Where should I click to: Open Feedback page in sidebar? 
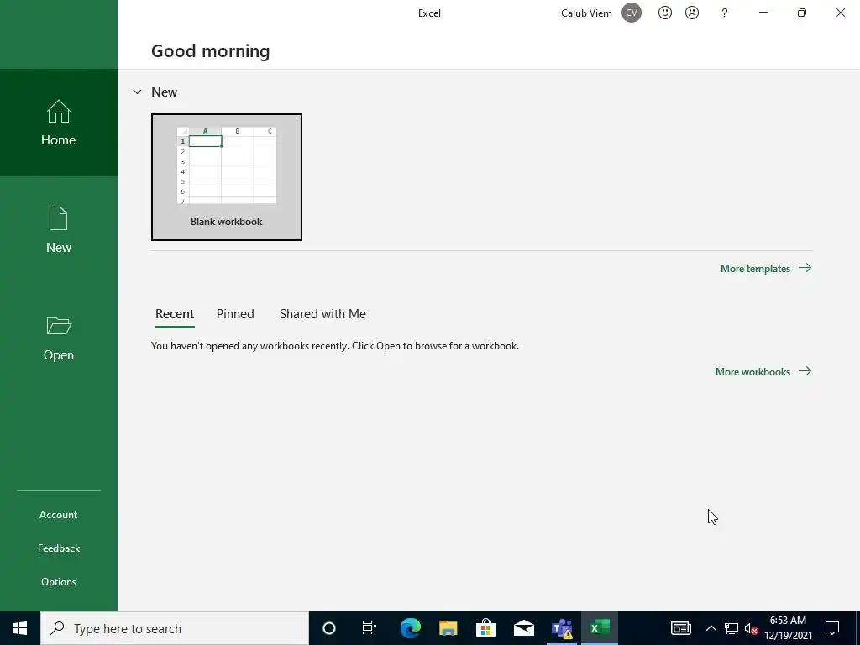59,548
